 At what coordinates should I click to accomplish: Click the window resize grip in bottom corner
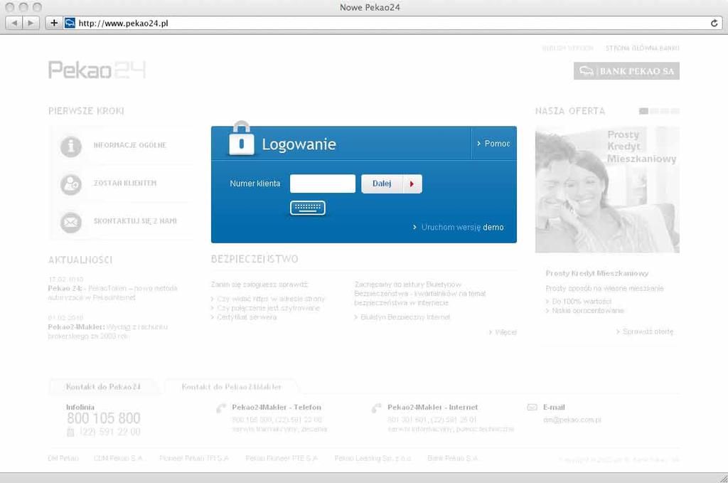click(723, 478)
